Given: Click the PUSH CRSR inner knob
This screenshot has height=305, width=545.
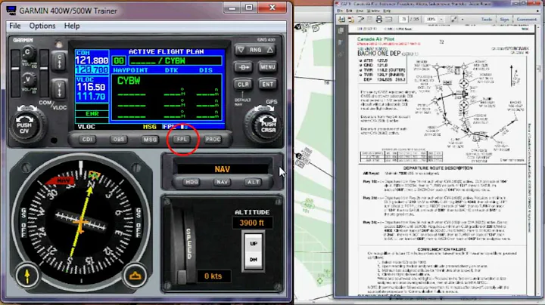Looking at the screenshot, I should [x=268, y=127].
